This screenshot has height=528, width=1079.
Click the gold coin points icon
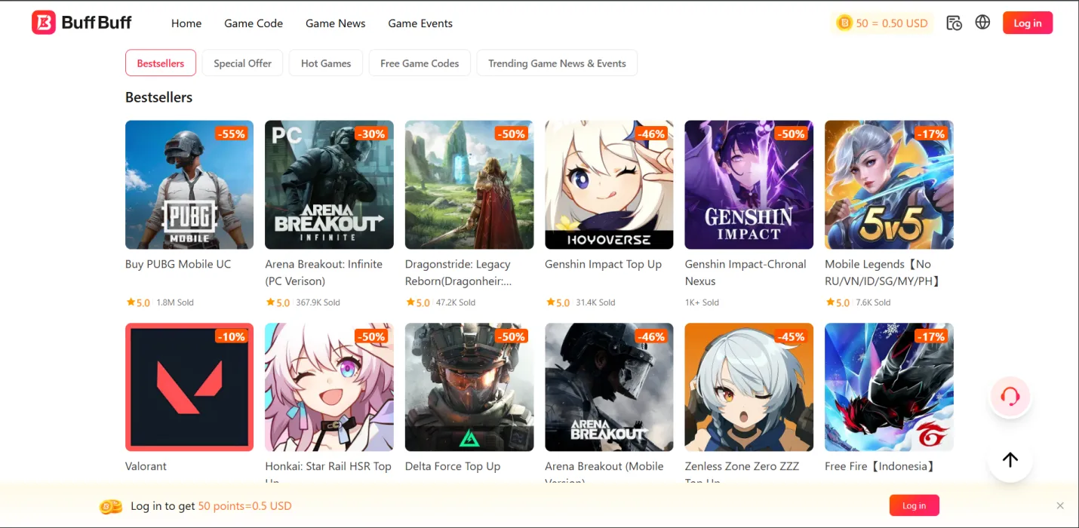(844, 23)
